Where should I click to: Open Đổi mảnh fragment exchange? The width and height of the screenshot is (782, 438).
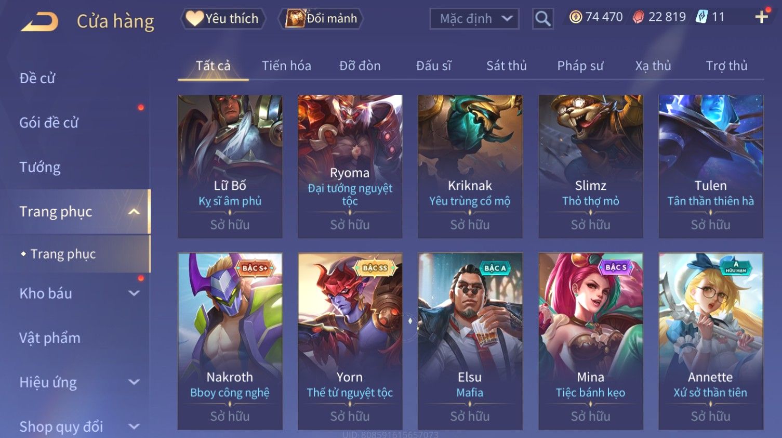click(321, 19)
